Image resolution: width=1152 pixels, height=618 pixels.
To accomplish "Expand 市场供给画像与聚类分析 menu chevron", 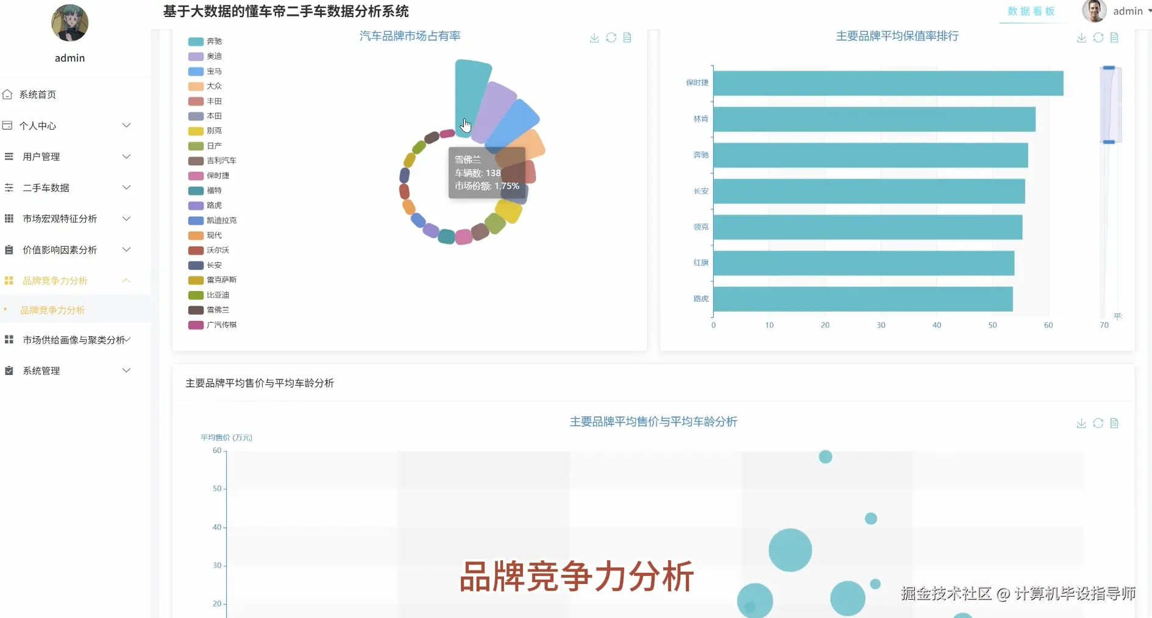I will pos(128,340).
